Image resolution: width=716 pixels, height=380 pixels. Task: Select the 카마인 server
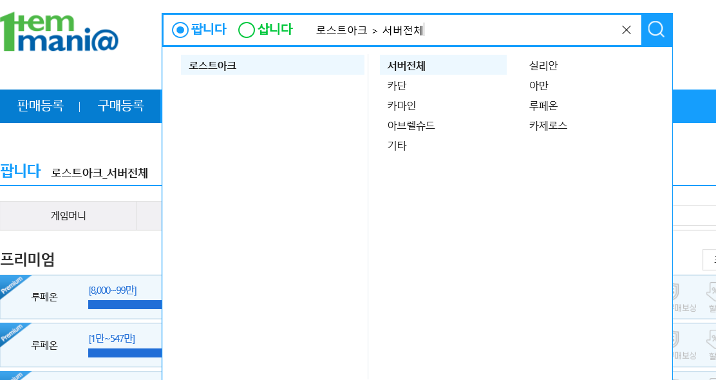tap(402, 106)
